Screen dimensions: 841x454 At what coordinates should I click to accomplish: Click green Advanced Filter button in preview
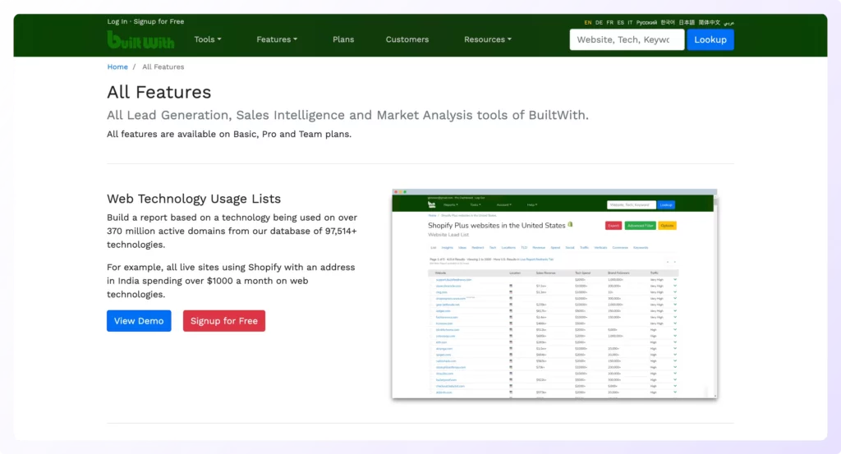pyautogui.click(x=640, y=226)
